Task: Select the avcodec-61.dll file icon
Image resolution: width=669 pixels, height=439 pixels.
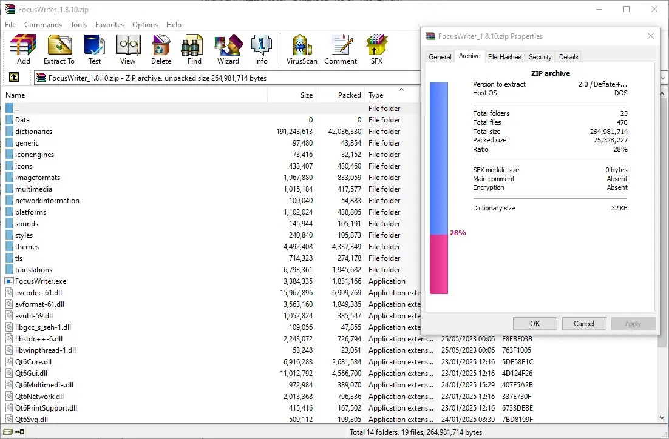Action: [9, 292]
